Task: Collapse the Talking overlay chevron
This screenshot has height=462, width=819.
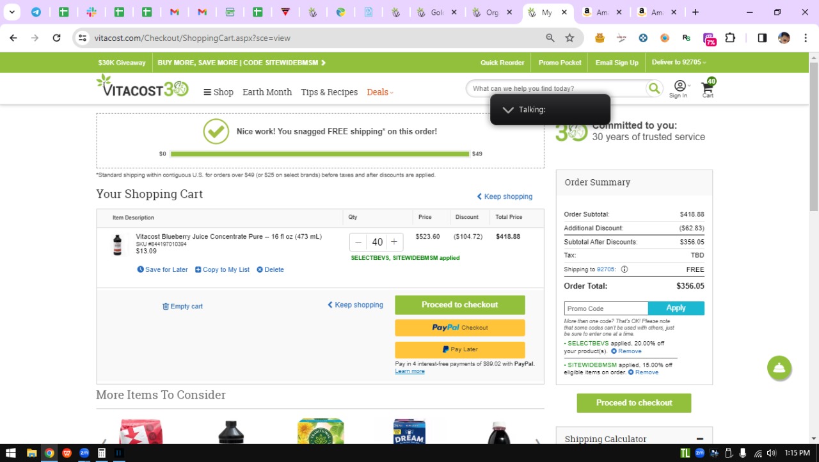Action: (x=508, y=109)
